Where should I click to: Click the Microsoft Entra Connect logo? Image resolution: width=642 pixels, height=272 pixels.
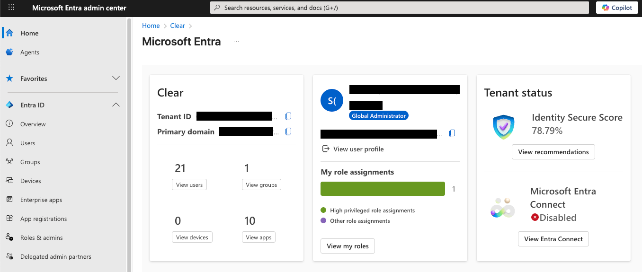coord(502,208)
